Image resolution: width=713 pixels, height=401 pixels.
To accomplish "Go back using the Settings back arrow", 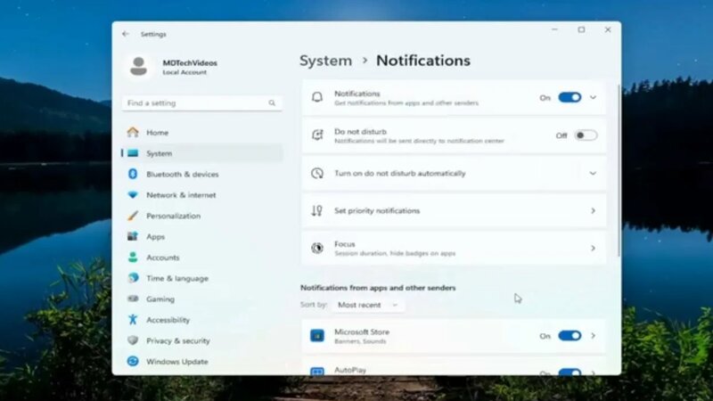I will 126,34.
